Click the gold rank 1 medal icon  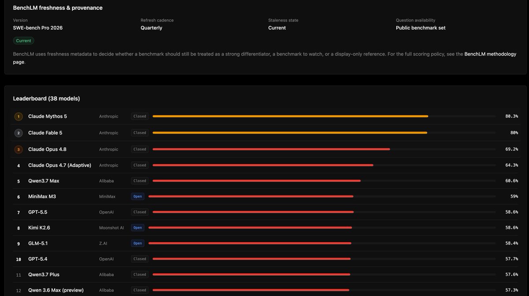pos(19,116)
